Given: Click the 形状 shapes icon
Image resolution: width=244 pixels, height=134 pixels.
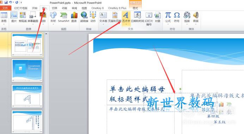Looking at the screenshot, I should [53, 15].
